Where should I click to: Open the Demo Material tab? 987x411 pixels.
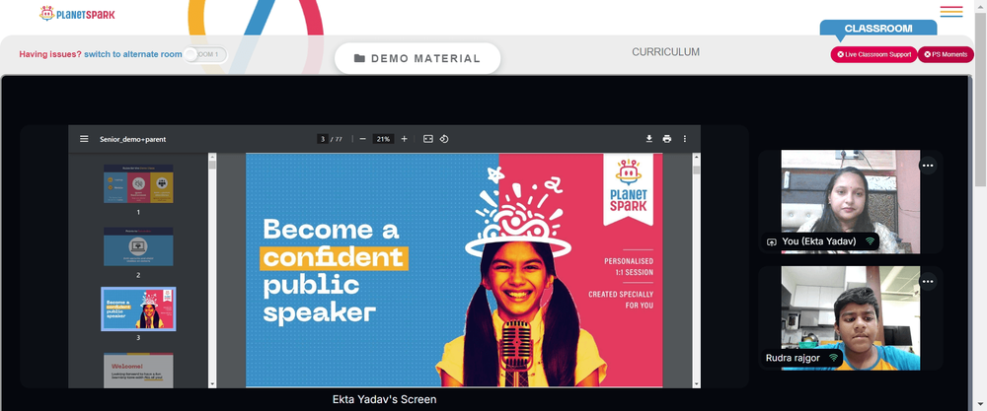tap(418, 58)
